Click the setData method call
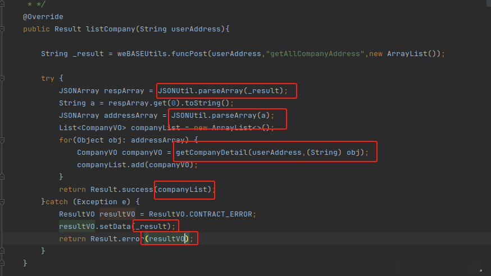 pos(115,227)
